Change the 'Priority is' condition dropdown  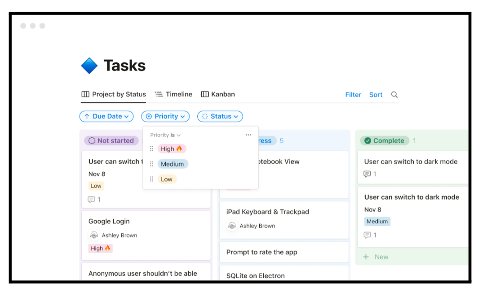click(165, 135)
